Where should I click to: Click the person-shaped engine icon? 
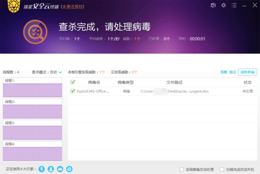tap(51, 169)
